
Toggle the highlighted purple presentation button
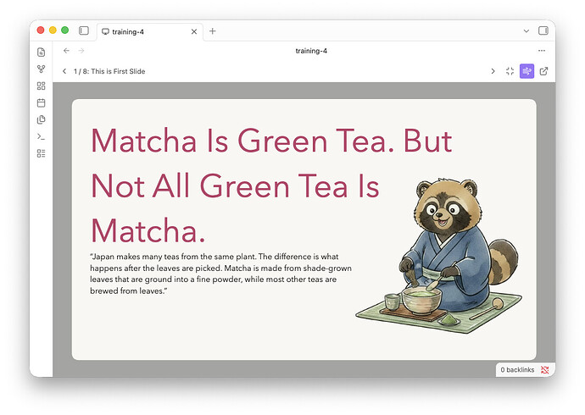click(526, 71)
